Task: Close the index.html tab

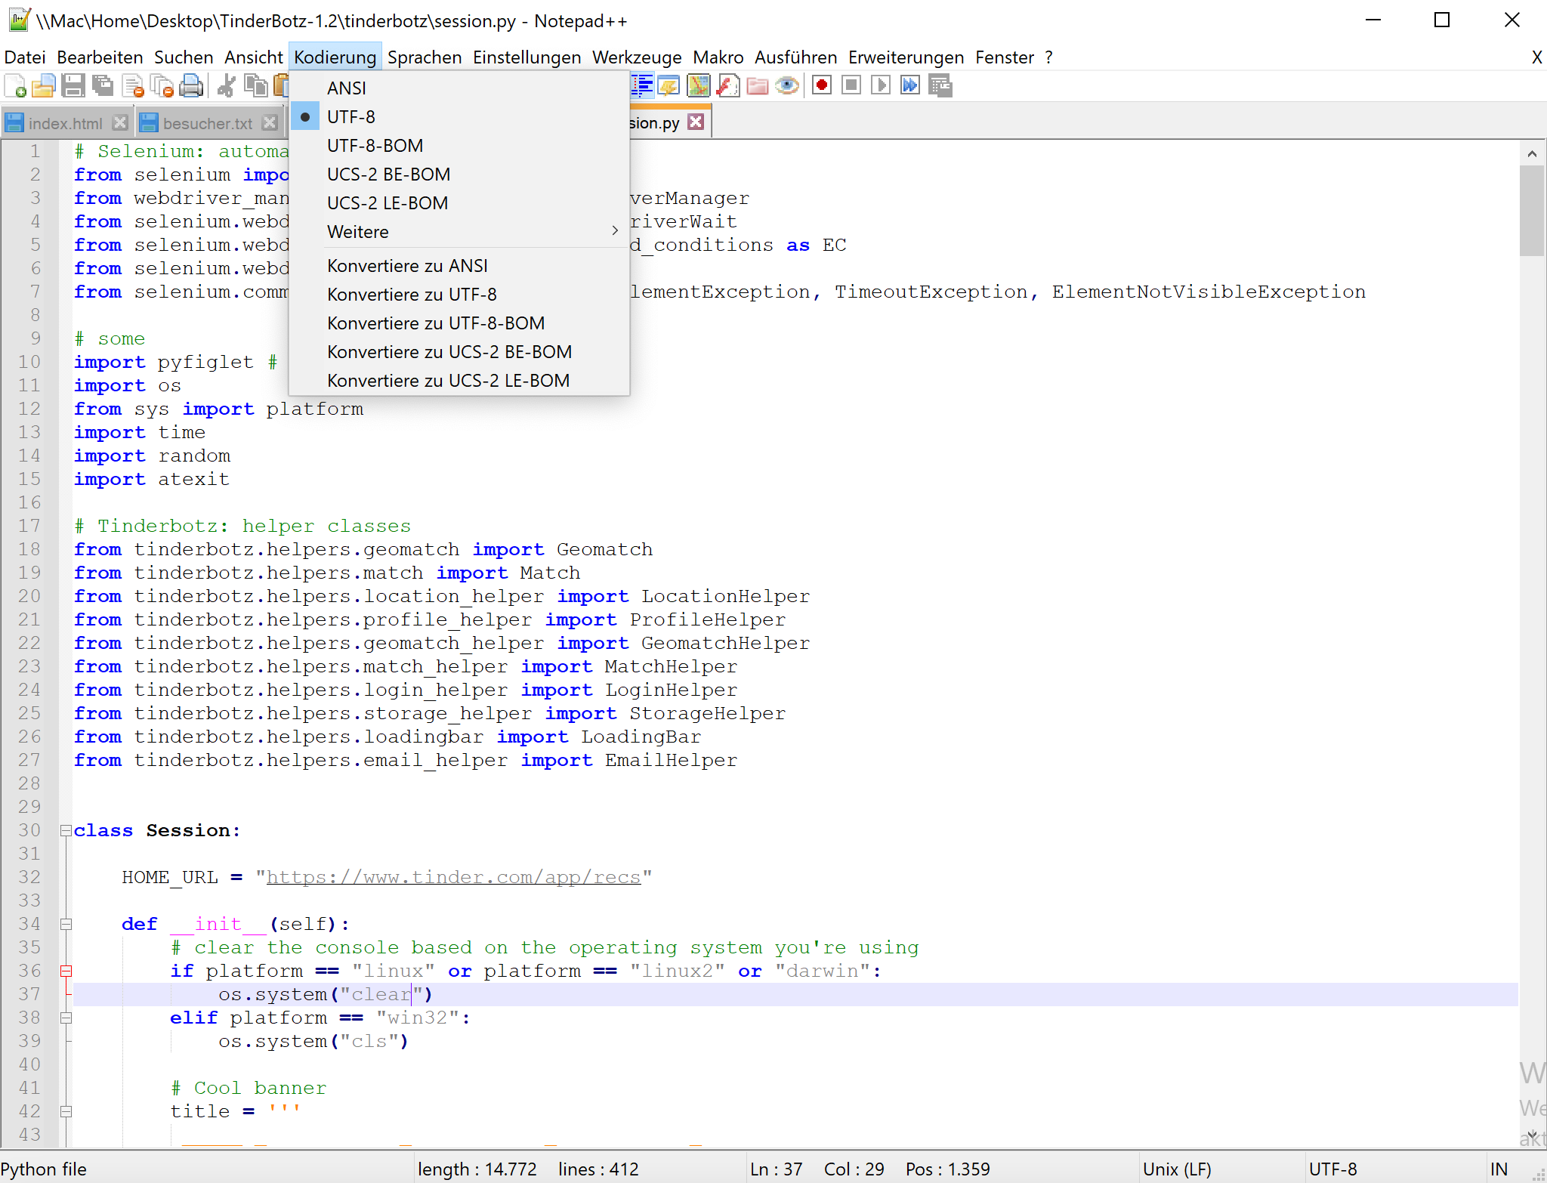Action: tap(120, 122)
